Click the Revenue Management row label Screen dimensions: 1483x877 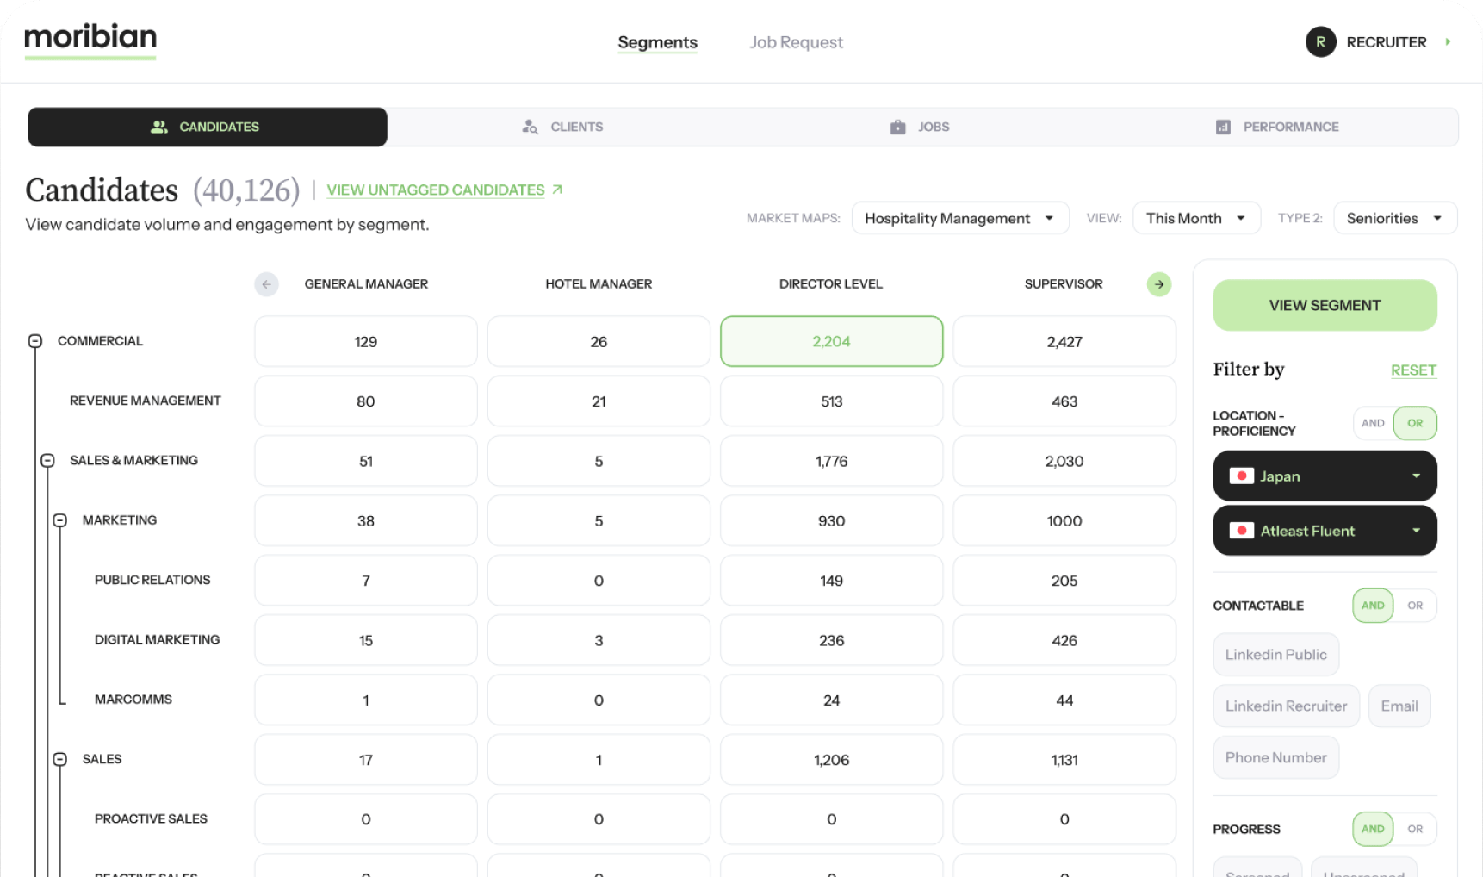(x=146, y=401)
